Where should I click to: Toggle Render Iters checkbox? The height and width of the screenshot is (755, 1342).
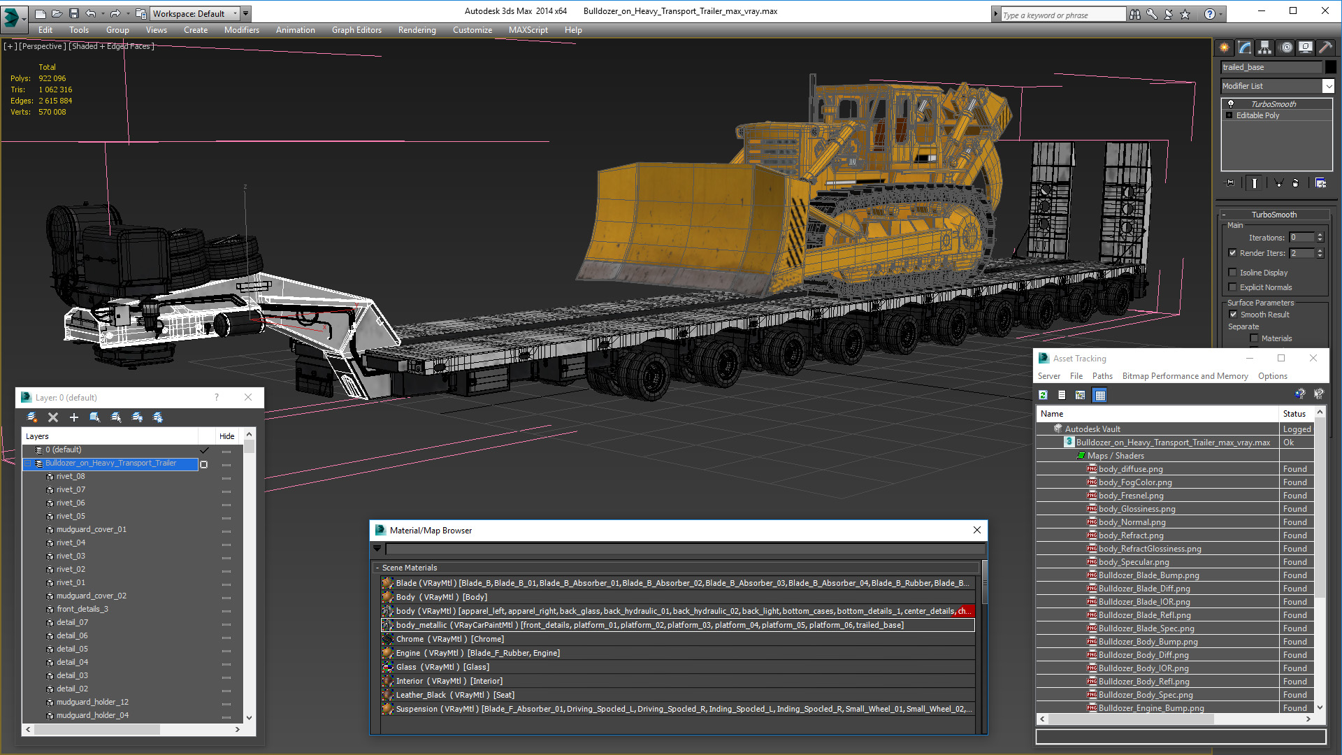click(x=1232, y=253)
